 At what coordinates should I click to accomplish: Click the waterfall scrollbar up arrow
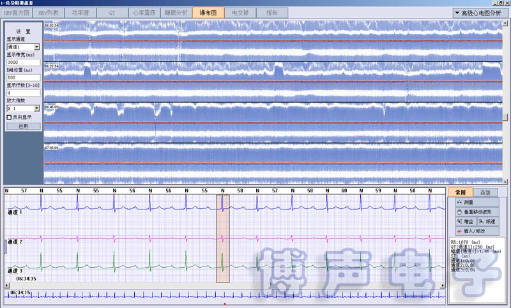(505, 24)
